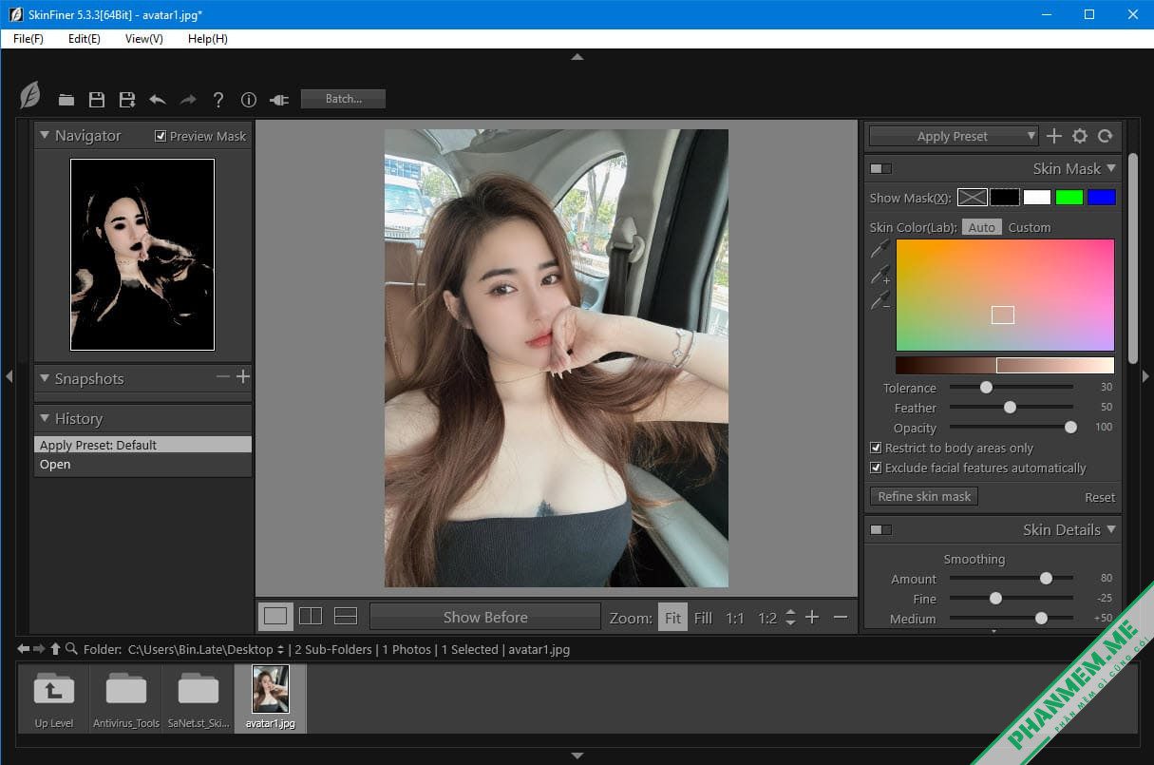Click the Redo arrow icon
The image size is (1154, 765).
(188, 99)
